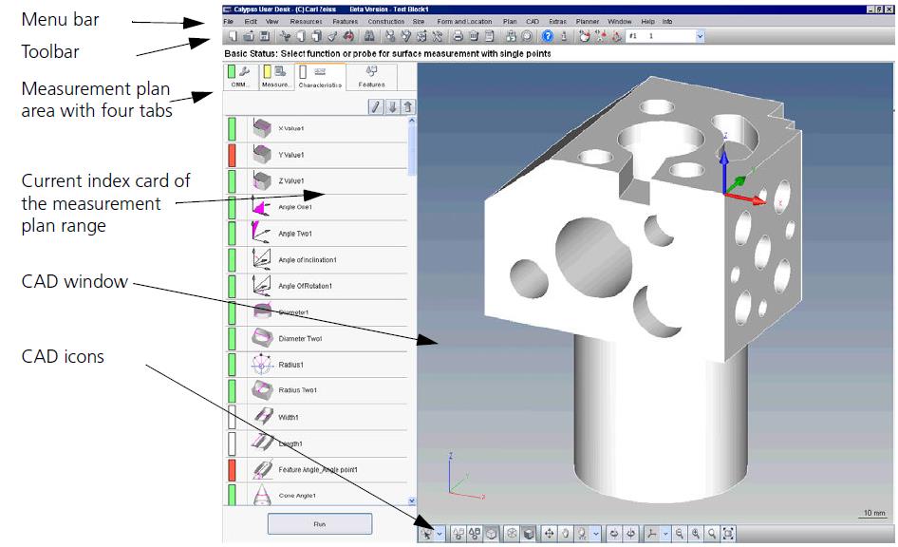
Task: Open the CAD menu
Action: [533, 21]
